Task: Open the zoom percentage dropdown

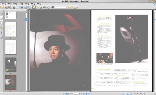Action: click(140, 94)
